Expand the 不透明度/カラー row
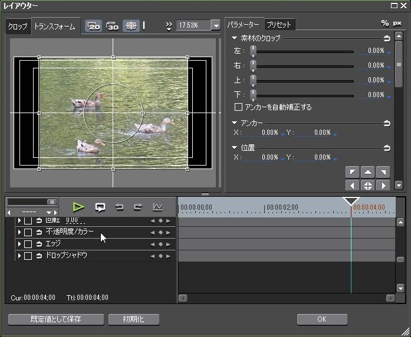Image resolution: width=411 pixels, height=337 pixels. click(x=19, y=232)
